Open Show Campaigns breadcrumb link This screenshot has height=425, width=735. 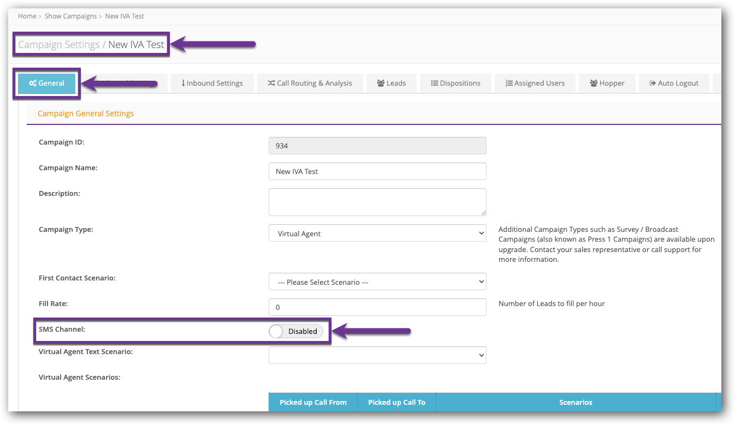click(70, 16)
